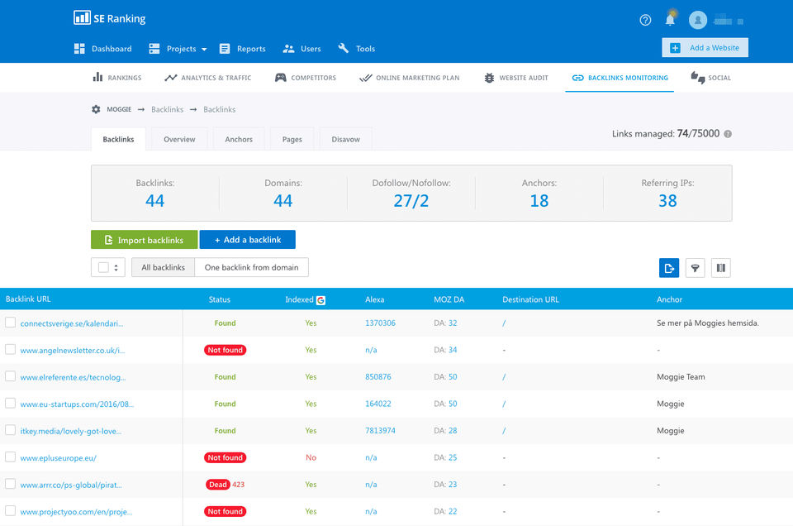Click the Import backlinks button
This screenshot has height=526, width=793.
click(x=144, y=240)
